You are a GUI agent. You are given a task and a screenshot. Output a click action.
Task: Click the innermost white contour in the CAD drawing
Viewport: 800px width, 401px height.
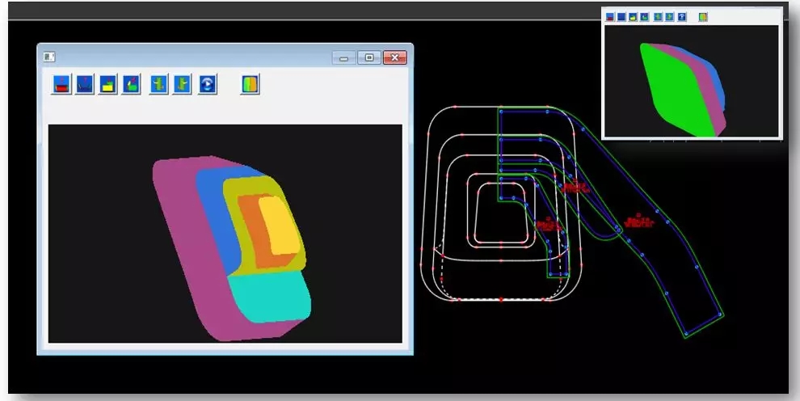tap(477, 214)
